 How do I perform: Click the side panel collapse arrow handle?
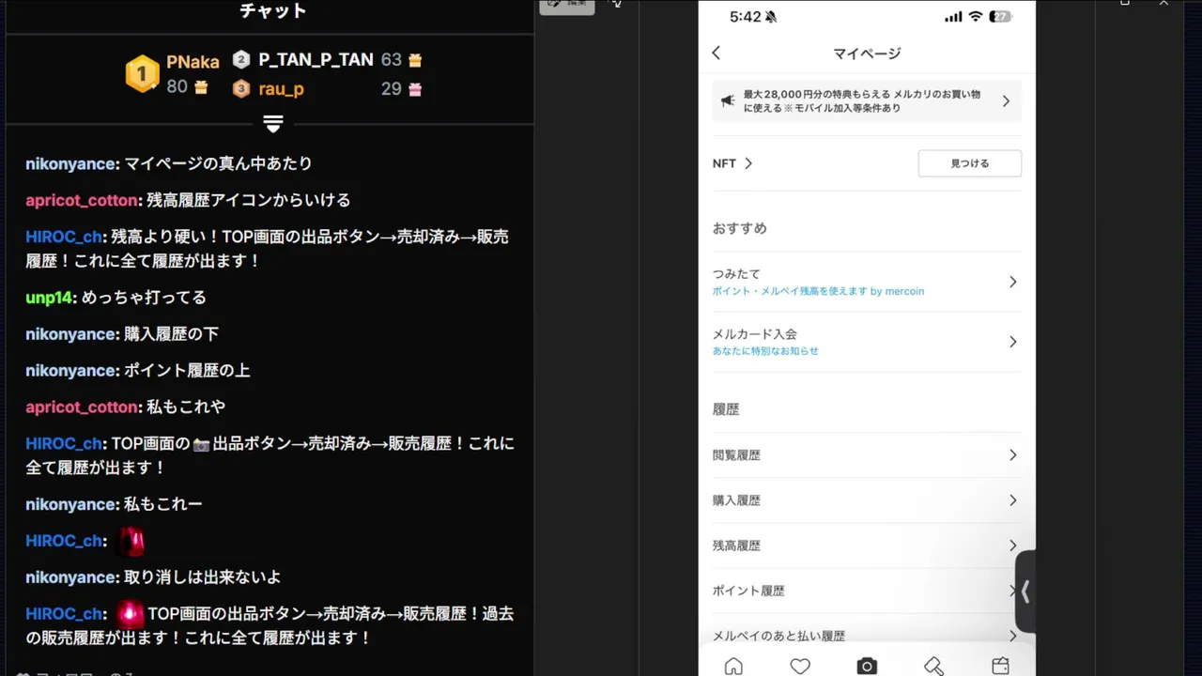coord(1025,591)
